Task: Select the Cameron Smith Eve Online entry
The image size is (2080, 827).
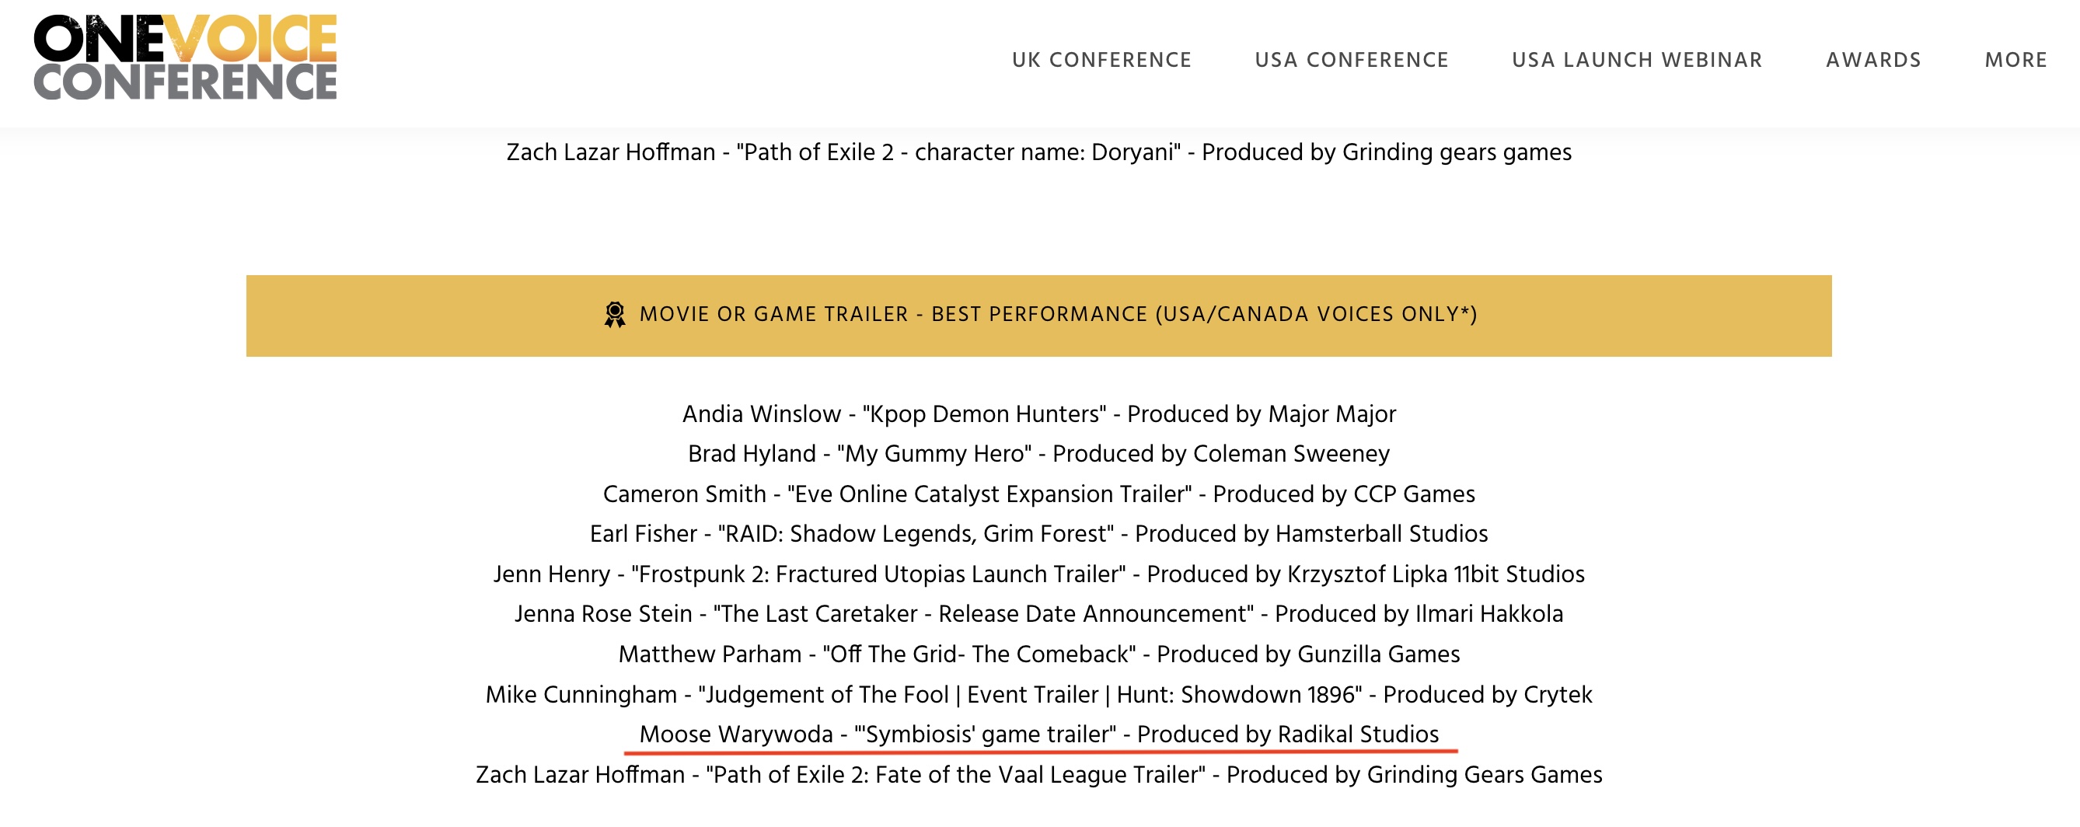Action: (x=1039, y=494)
